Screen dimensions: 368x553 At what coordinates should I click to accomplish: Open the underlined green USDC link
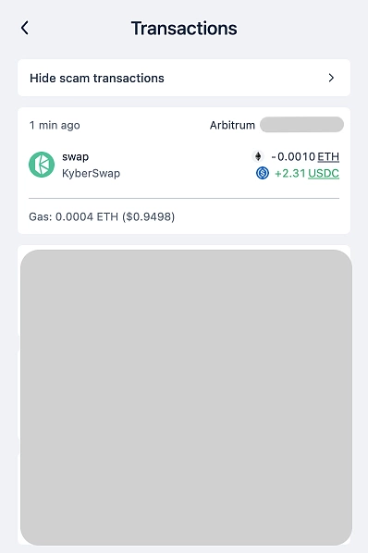point(324,174)
